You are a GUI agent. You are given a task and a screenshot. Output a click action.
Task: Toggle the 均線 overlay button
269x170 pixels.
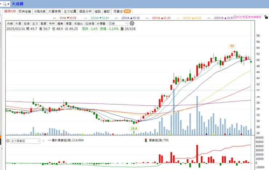(x=10, y=24)
